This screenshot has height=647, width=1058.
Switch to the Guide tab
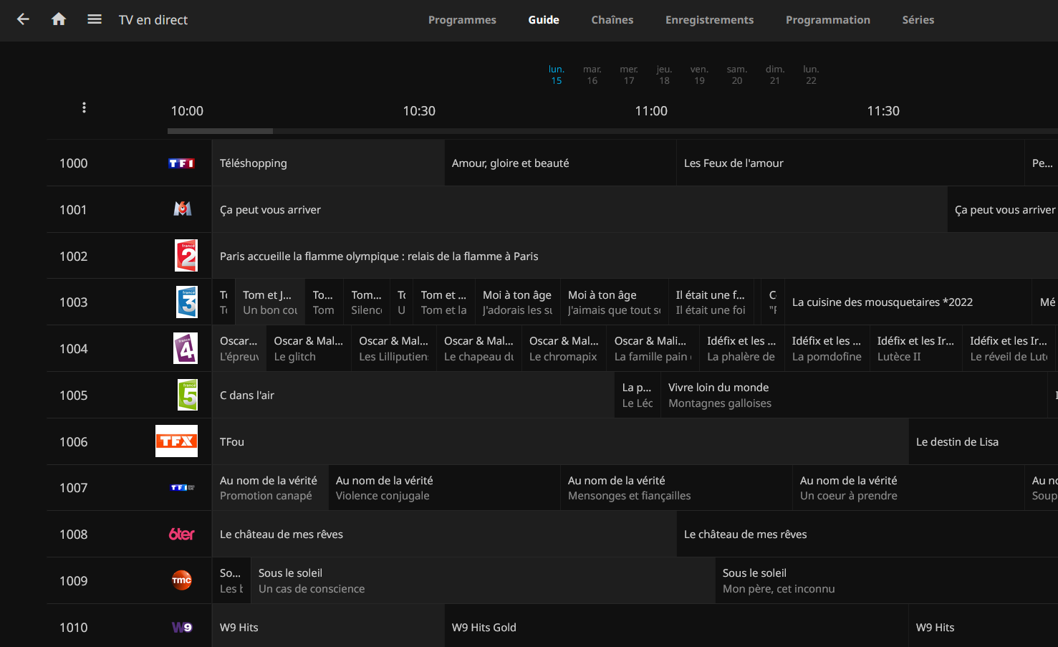[544, 20]
